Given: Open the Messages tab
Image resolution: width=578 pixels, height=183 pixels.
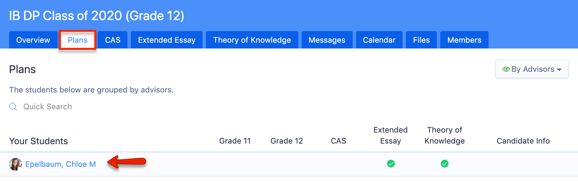Looking at the screenshot, I should pos(327,40).
